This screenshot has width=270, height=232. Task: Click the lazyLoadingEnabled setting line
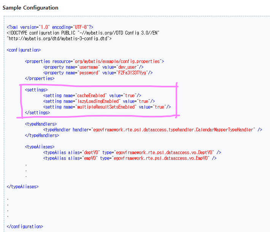(99, 101)
